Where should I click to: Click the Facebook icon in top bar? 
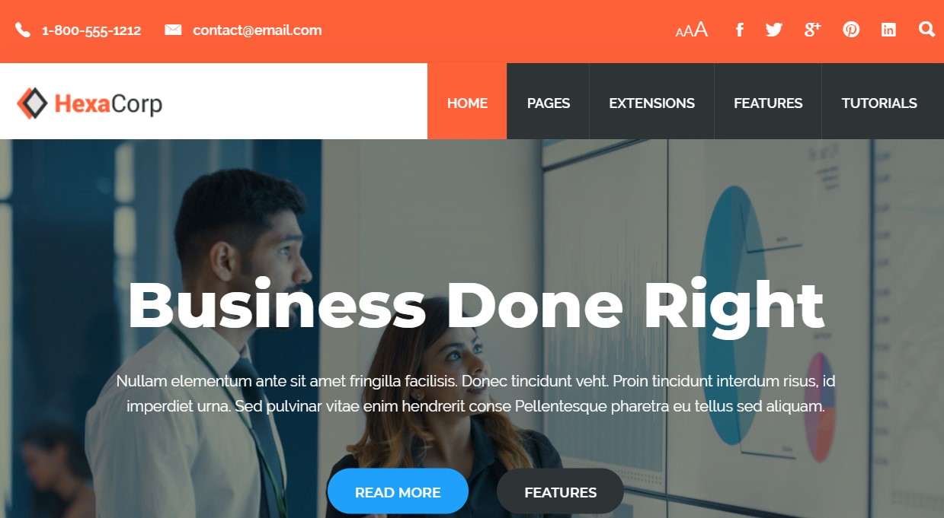739,30
